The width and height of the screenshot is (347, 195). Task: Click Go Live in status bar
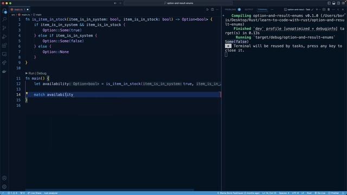(320, 193)
